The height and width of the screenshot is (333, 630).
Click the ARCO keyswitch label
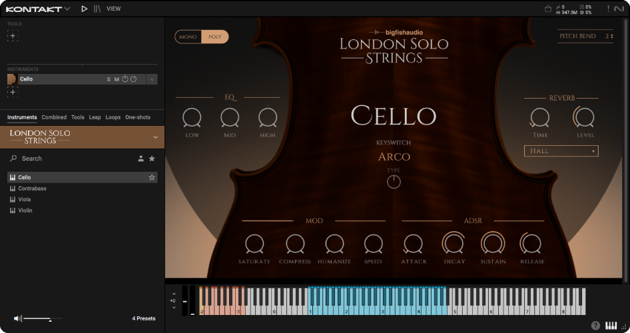394,157
